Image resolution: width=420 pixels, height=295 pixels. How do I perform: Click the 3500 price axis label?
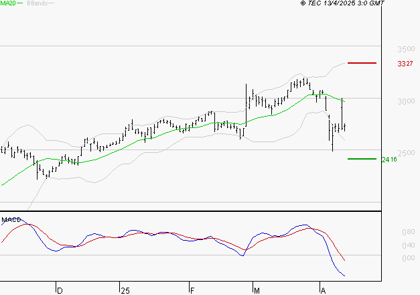pyautogui.click(x=405, y=50)
